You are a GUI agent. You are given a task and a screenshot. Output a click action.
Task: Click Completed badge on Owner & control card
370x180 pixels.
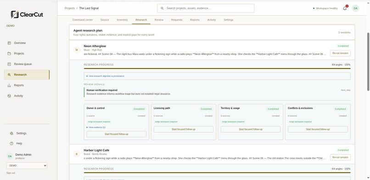pos(139,109)
